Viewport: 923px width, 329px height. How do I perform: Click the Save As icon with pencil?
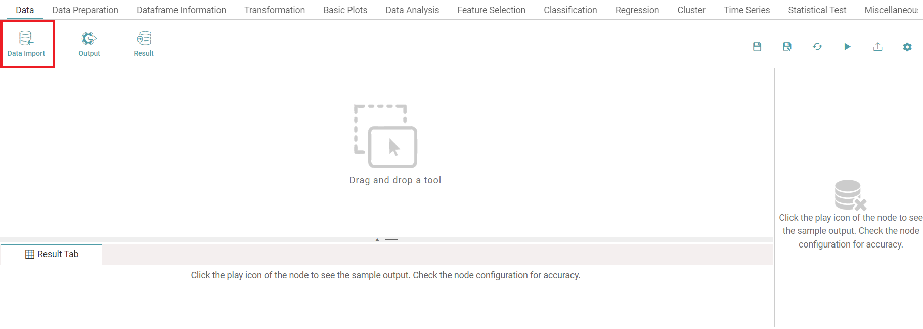point(787,47)
